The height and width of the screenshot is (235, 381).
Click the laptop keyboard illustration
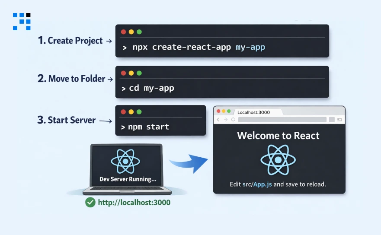pos(127,188)
